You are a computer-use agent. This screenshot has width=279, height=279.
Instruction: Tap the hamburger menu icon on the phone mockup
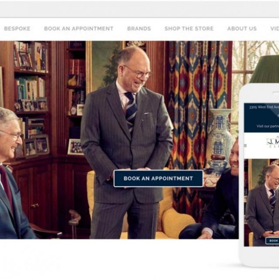245,146
